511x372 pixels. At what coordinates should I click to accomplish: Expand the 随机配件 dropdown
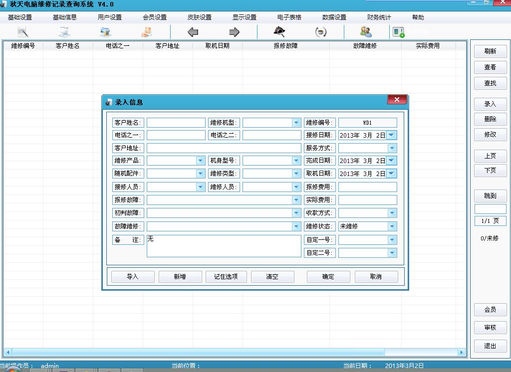pos(200,174)
